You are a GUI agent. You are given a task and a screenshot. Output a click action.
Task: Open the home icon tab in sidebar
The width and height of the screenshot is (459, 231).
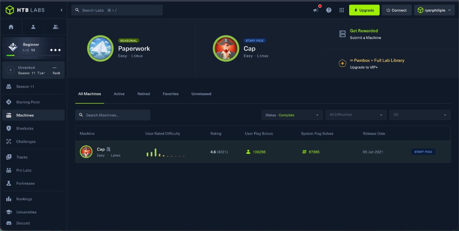click(11, 27)
